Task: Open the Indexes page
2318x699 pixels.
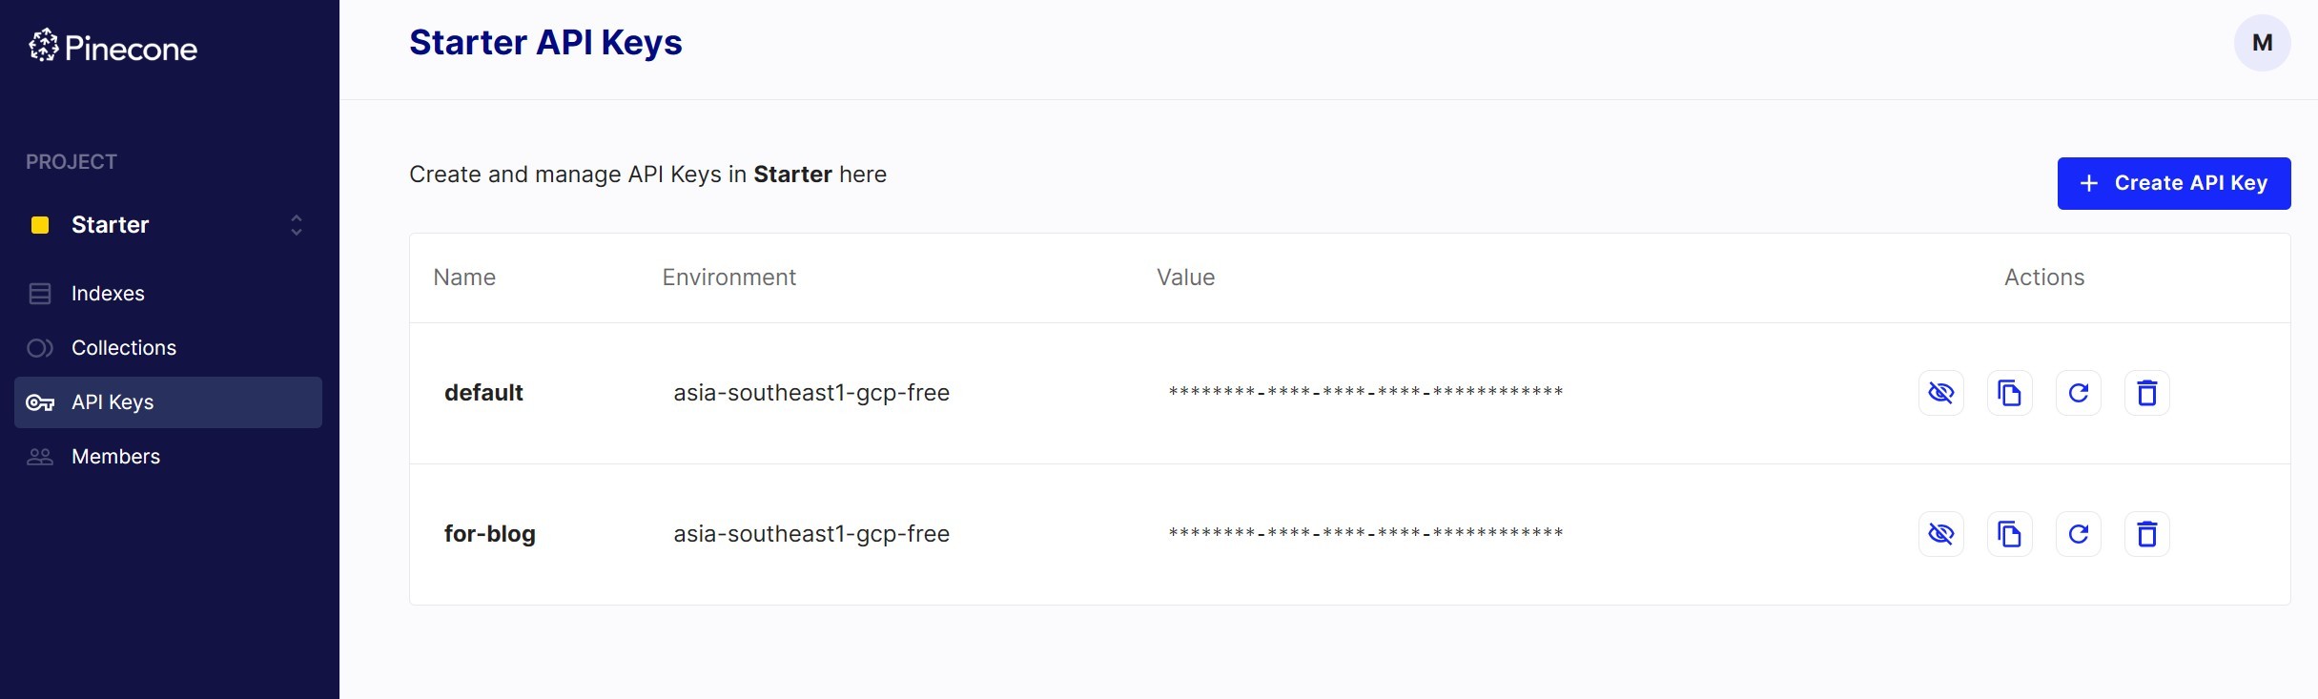Action: tap(108, 293)
